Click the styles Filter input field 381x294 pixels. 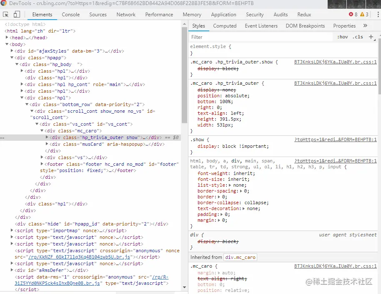coord(261,37)
